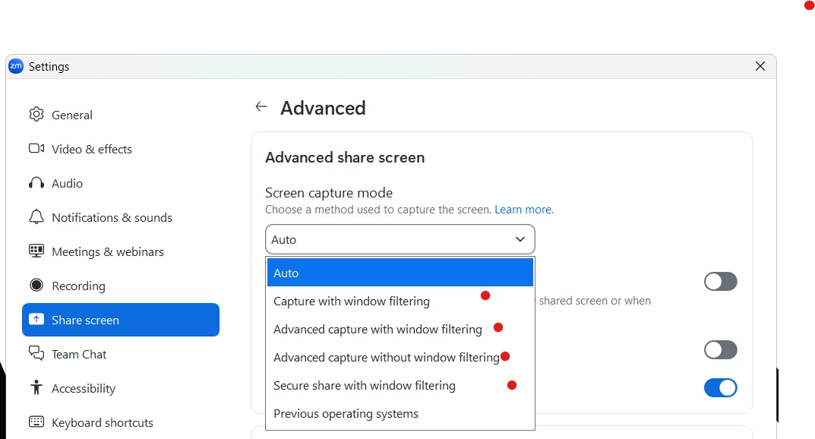
Task: Click the Screen capture mode label
Action: point(329,193)
